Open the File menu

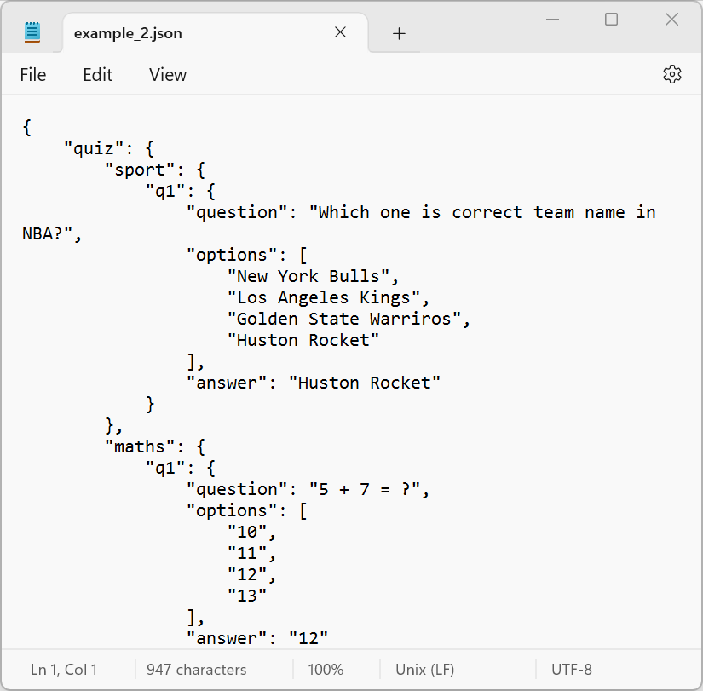tap(33, 75)
